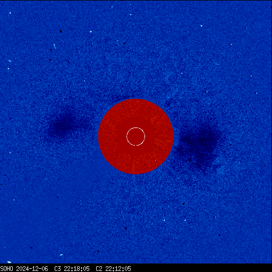Click the elongated white streak in the upper left
This screenshot has height=272, width=272.
coord(55,46)
